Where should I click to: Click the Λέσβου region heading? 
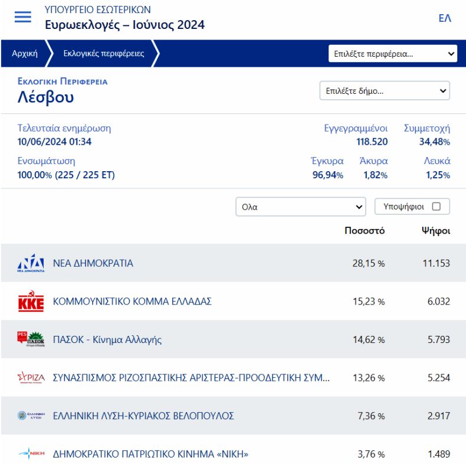coord(45,97)
